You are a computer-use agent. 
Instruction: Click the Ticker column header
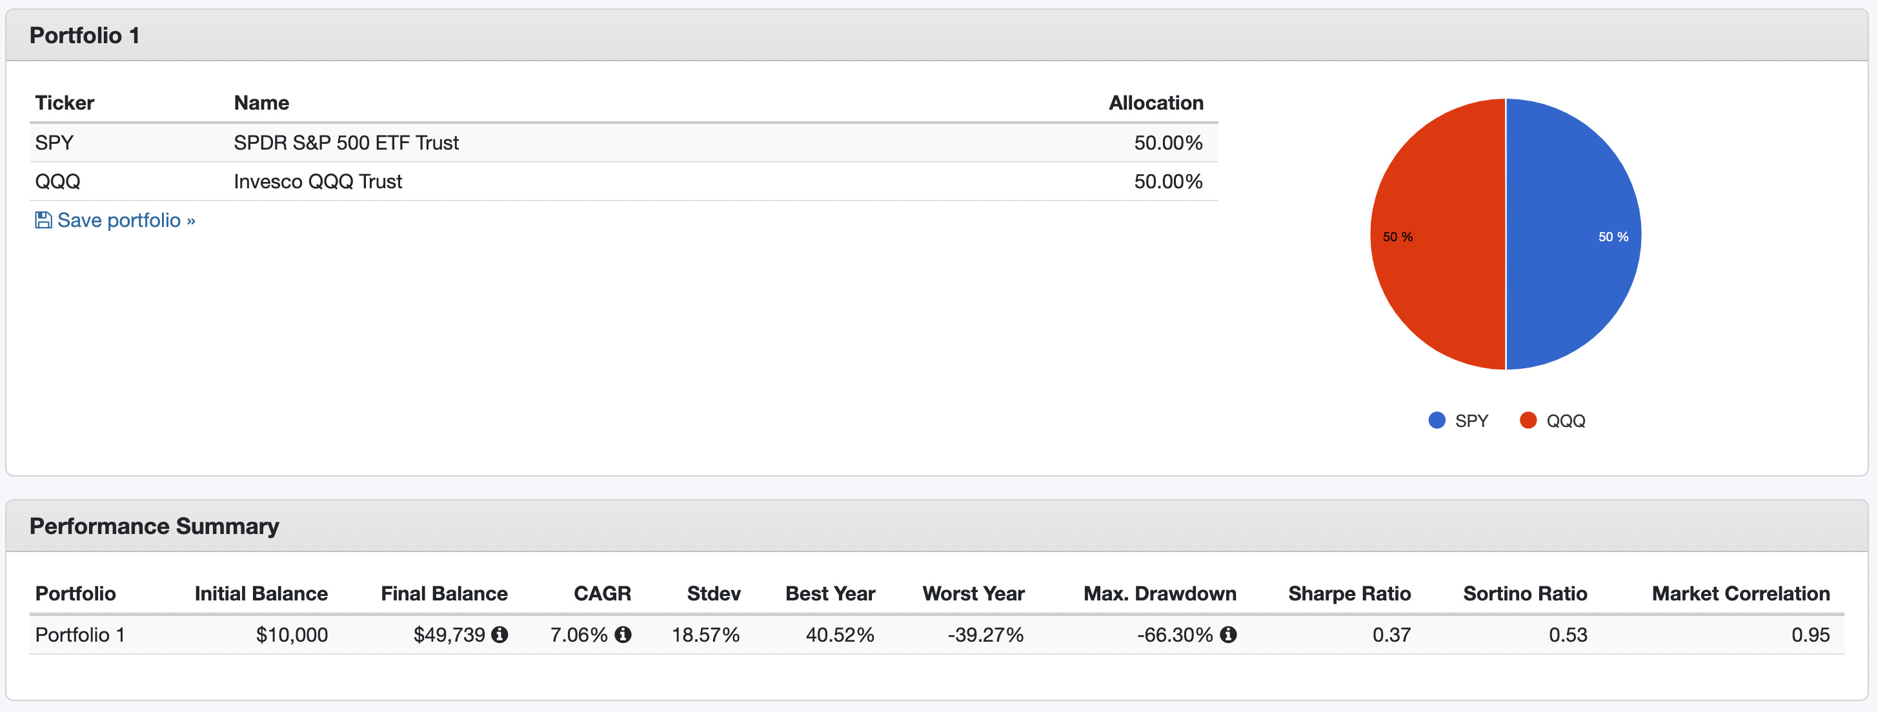pos(65,103)
